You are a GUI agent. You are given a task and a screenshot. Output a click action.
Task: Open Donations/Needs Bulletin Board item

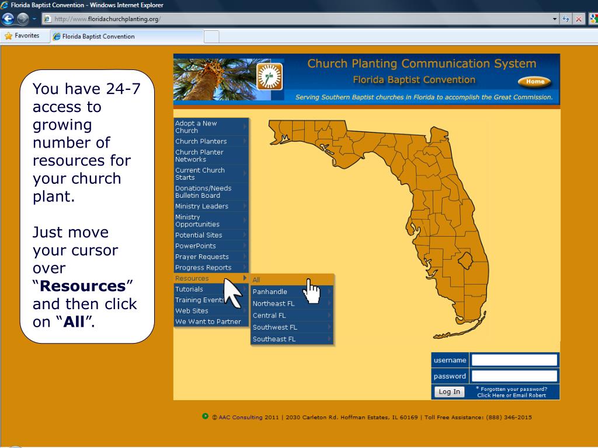coord(211,191)
